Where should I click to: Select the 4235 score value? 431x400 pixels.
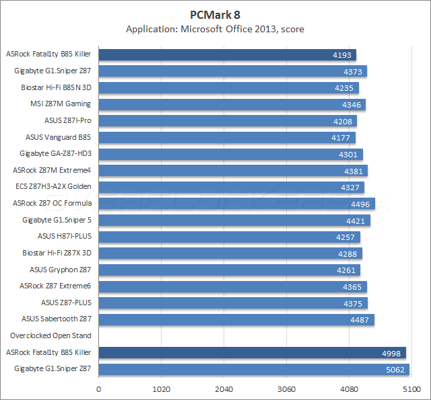tap(344, 88)
